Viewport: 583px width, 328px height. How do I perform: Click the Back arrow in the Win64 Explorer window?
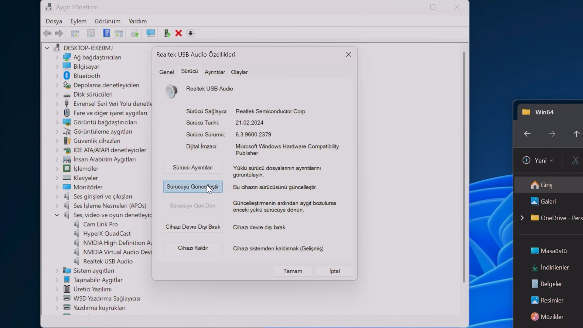[x=527, y=134]
